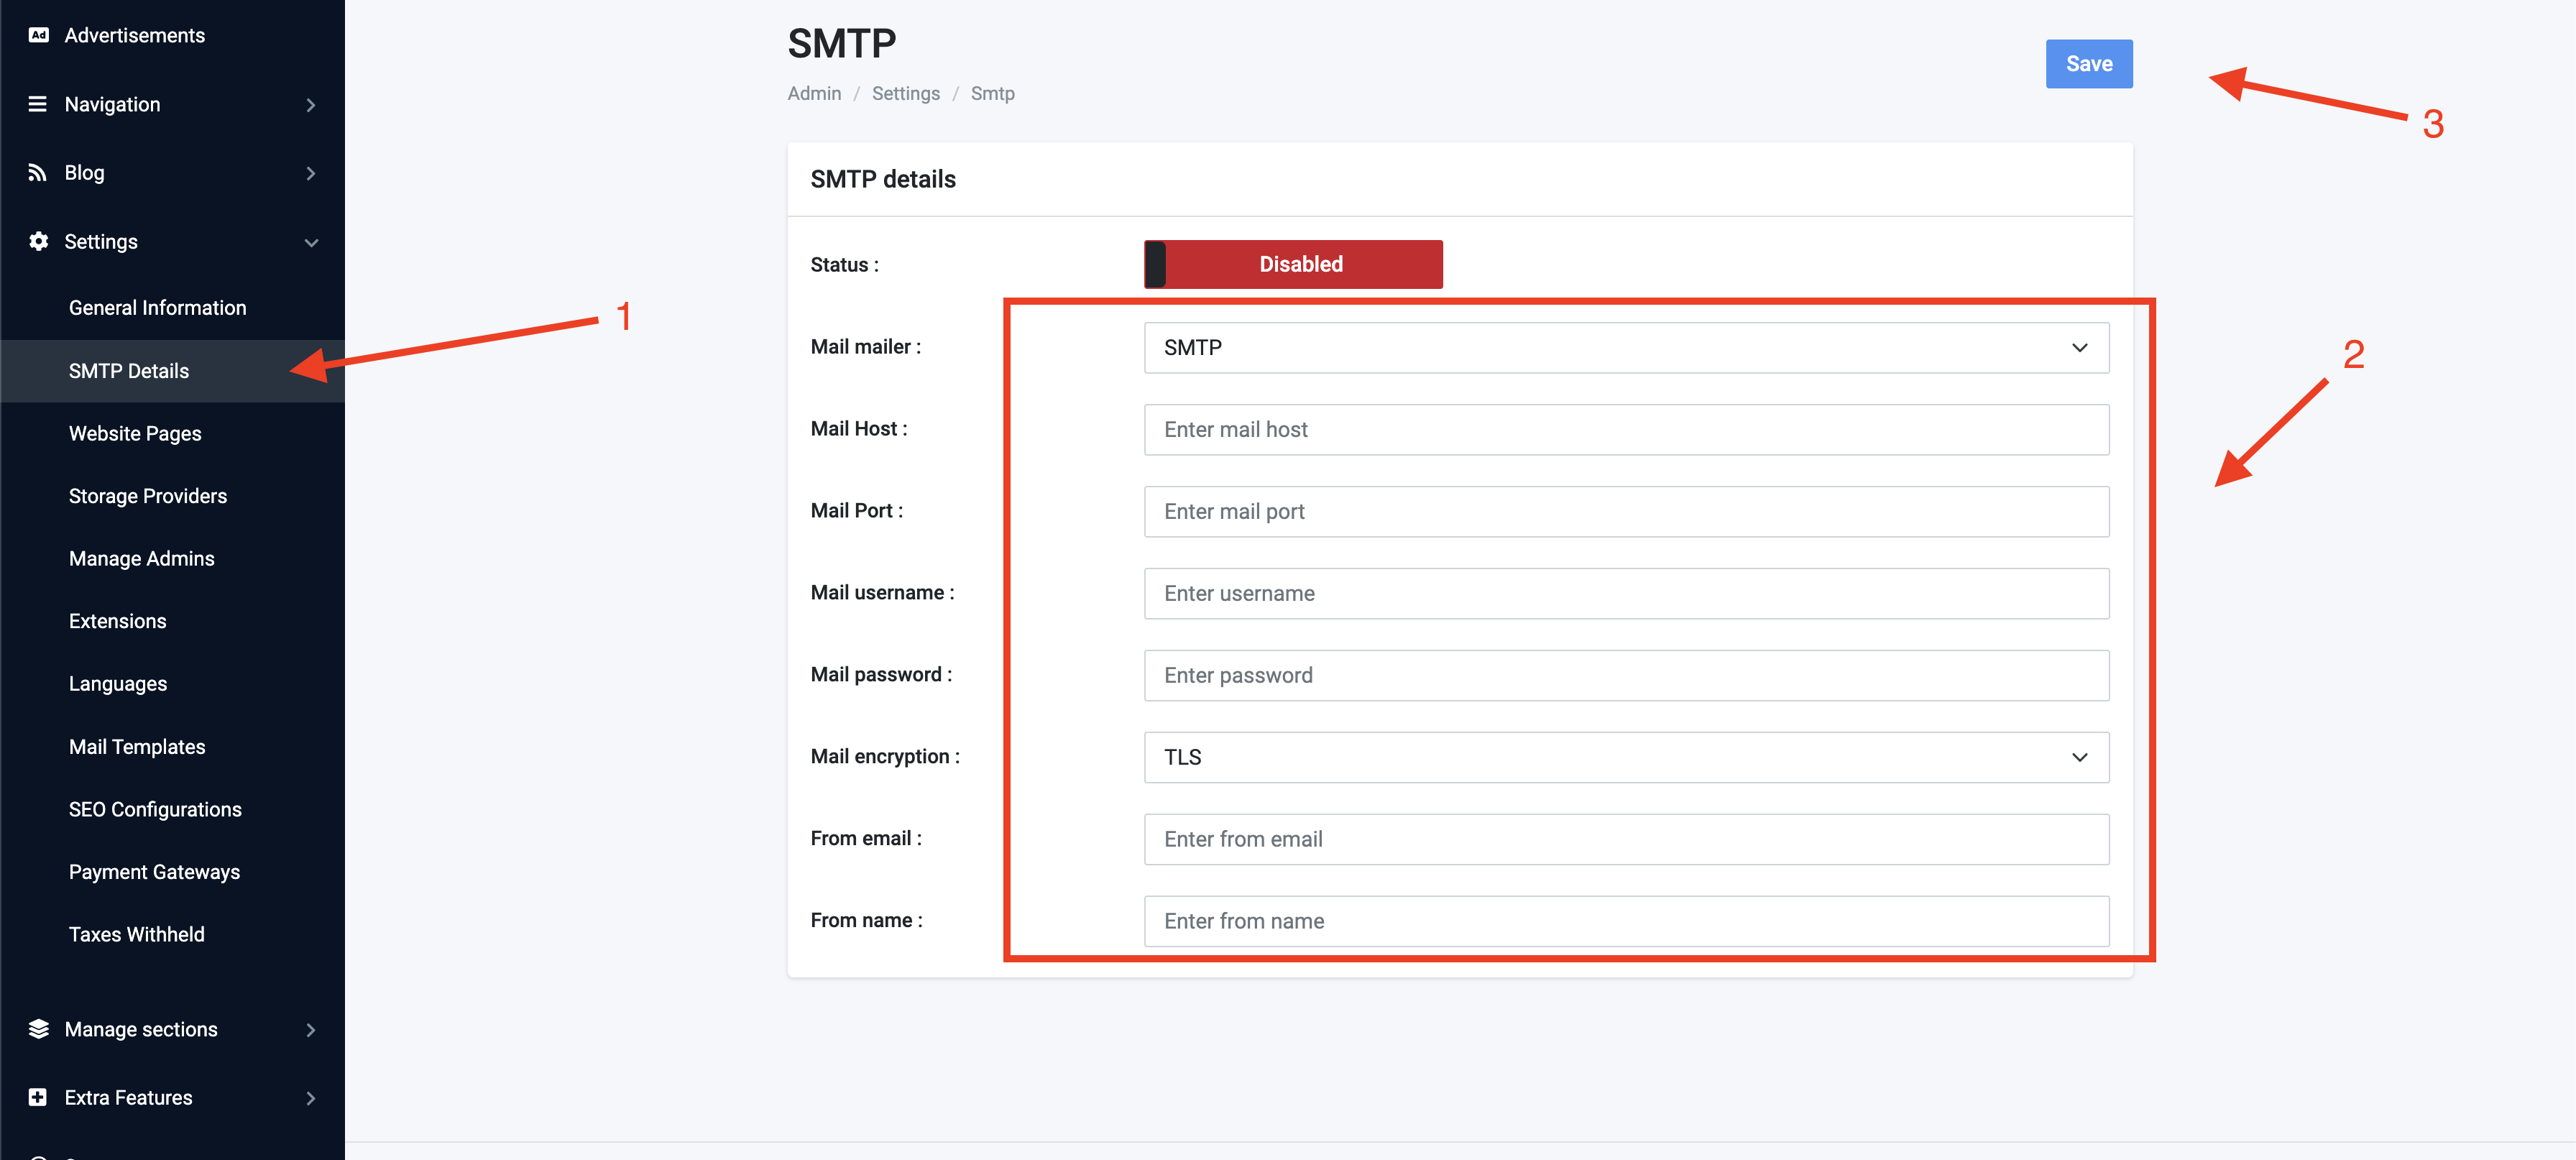The image size is (2576, 1160).
Task: Focus the Mail Host input field
Action: pos(1626,430)
